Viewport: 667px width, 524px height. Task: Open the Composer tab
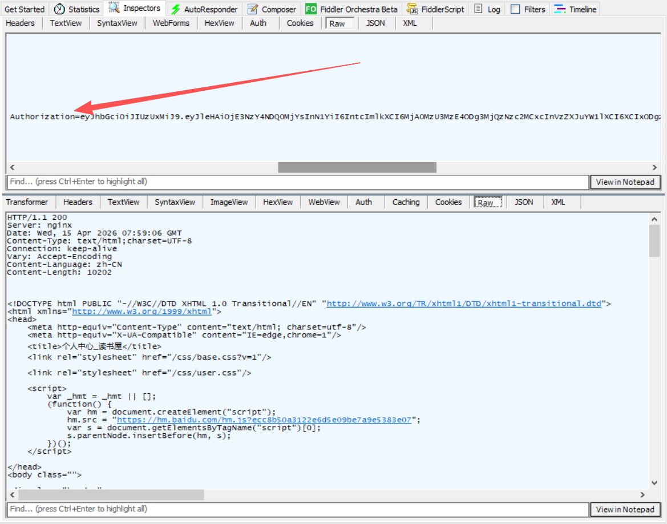coord(272,9)
